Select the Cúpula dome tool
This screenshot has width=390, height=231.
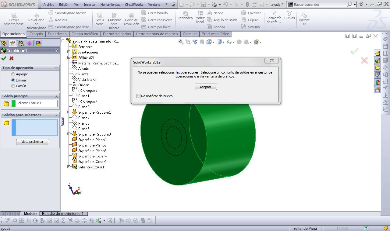tap(250, 20)
